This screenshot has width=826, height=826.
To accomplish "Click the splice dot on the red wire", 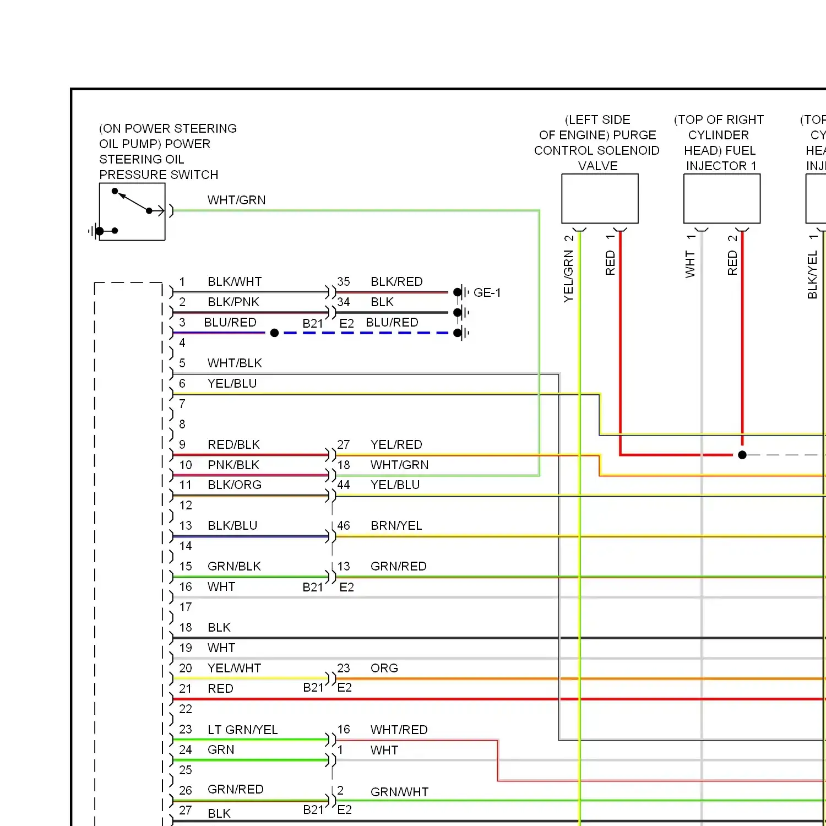I will 742,455.
